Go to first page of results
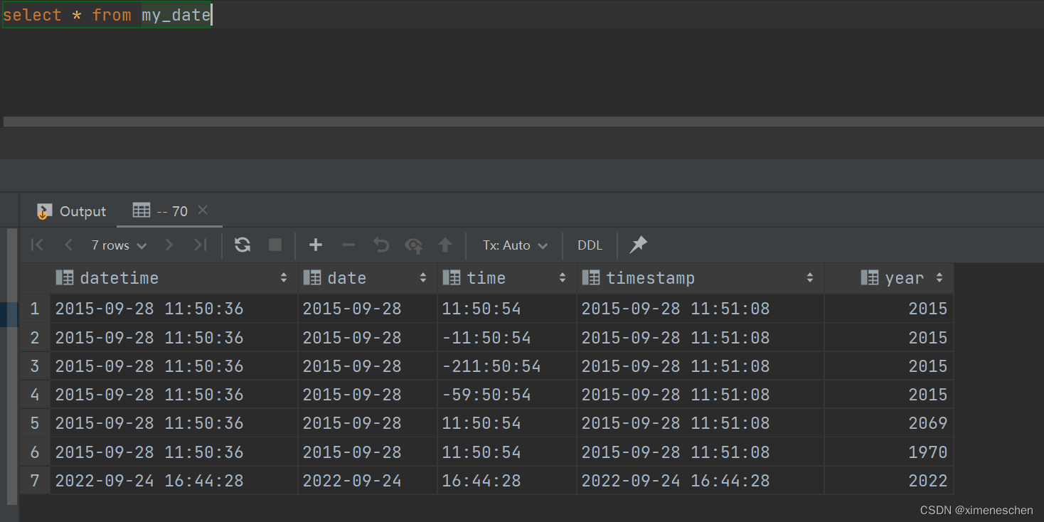The width and height of the screenshot is (1044, 522). point(38,245)
